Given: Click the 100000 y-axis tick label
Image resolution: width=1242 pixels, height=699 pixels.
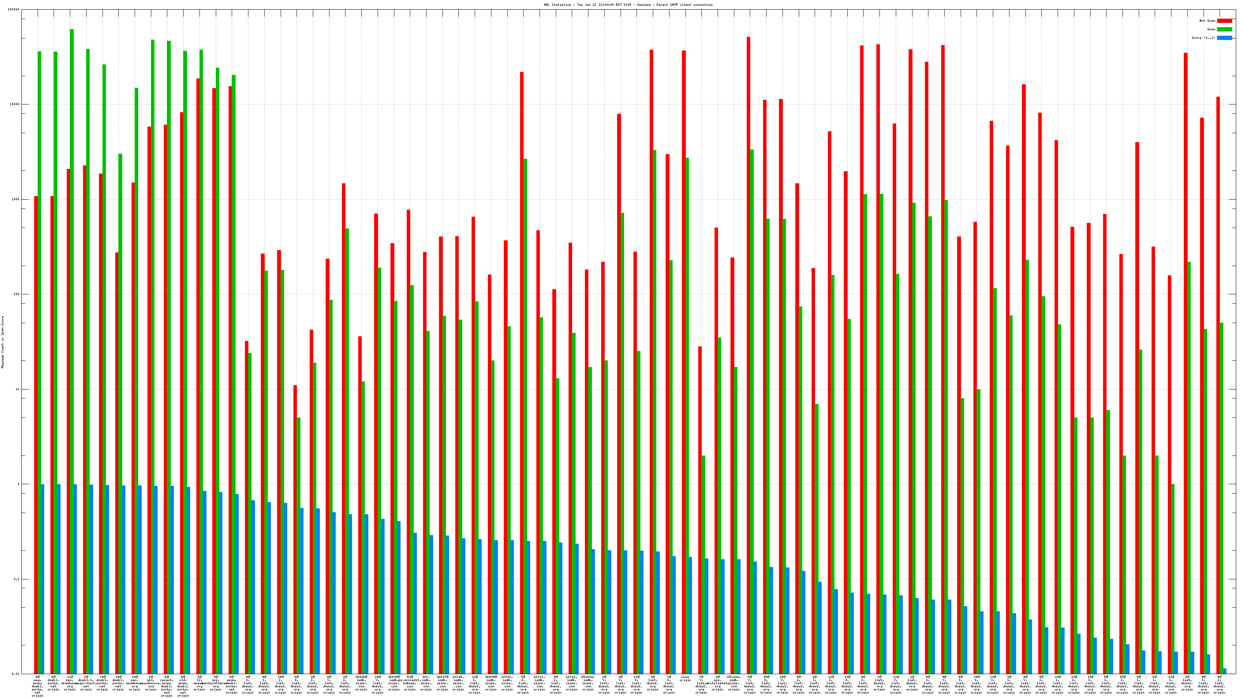Looking at the screenshot, I should [14, 10].
